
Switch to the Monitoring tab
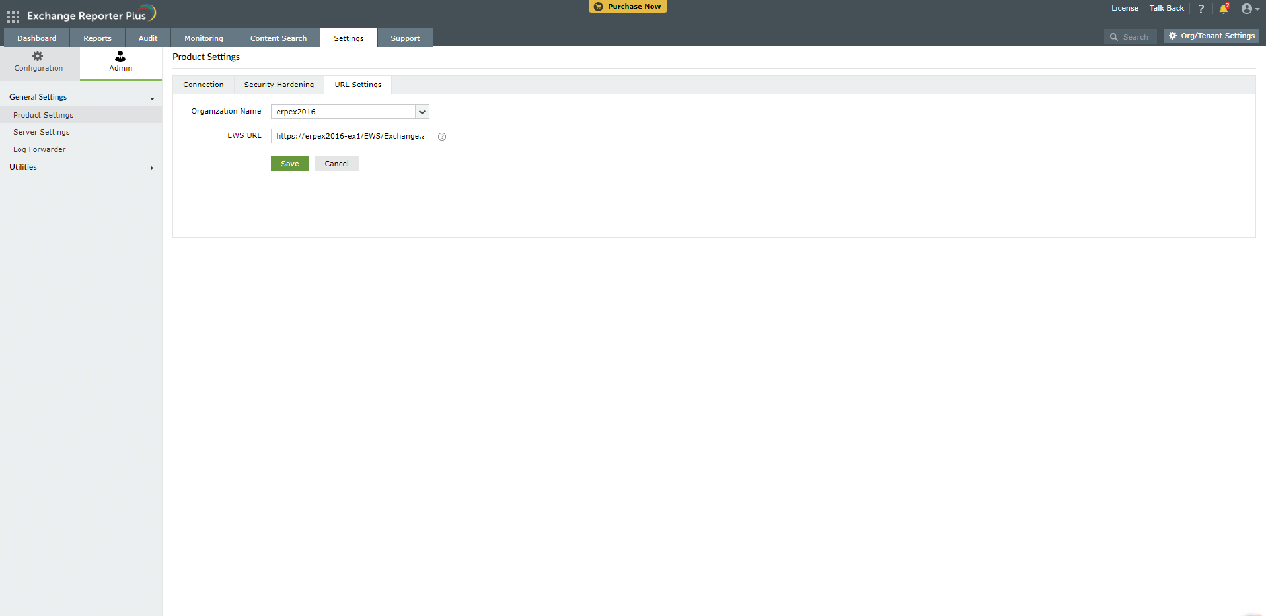(x=204, y=38)
